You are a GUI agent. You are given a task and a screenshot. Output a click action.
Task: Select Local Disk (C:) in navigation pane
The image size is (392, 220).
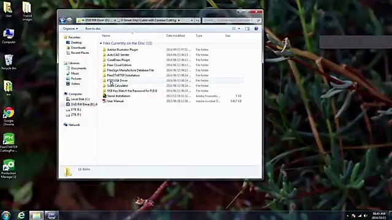(x=78, y=99)
